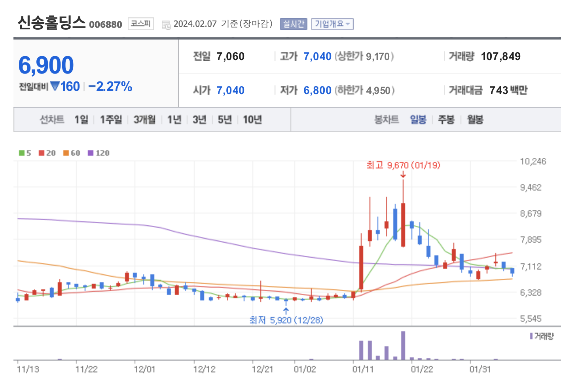Click the calendar clock icon beside the date
The height and width of the screenshot is (385, 561).
click(166, 25)
